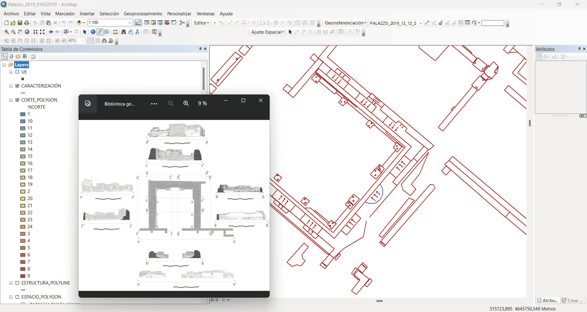Go back to previous extent arrow
This screenshot has width=587, height=312.
[51, 32]
